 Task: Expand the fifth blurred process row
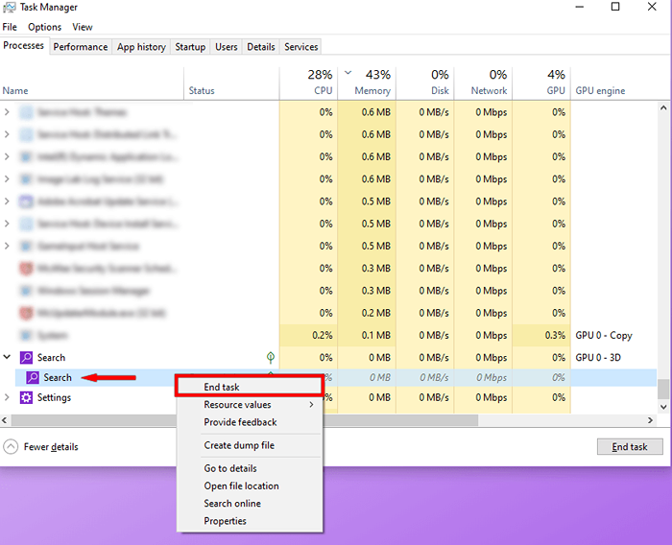7,201
